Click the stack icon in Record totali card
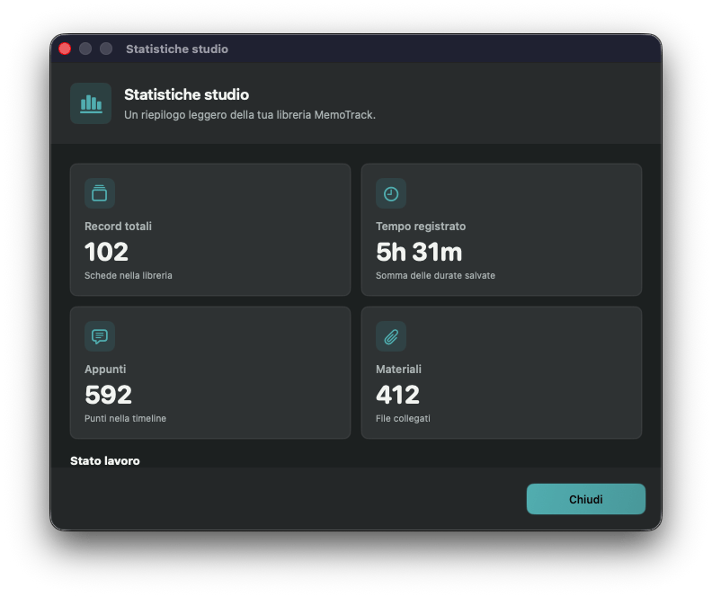 (x=100, y=193)
